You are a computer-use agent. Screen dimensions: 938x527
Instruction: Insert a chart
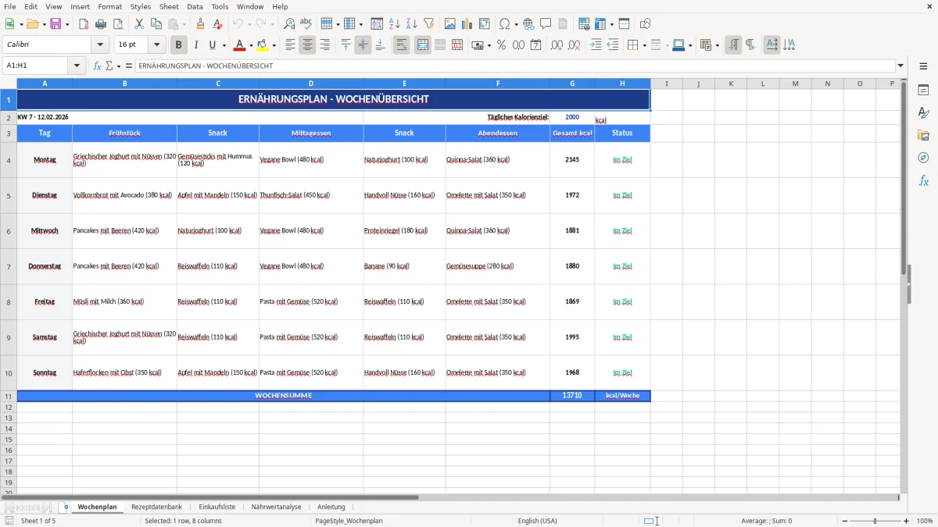(467, 24)
